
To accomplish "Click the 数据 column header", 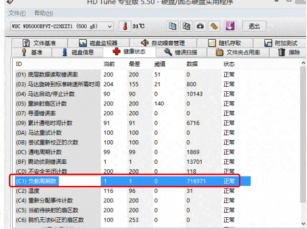I will coord(192,64).
